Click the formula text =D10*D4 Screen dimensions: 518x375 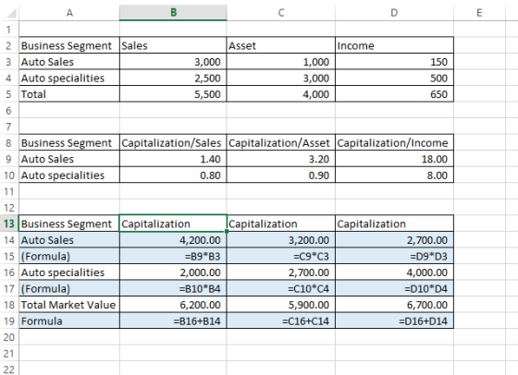tap(426, 288)
